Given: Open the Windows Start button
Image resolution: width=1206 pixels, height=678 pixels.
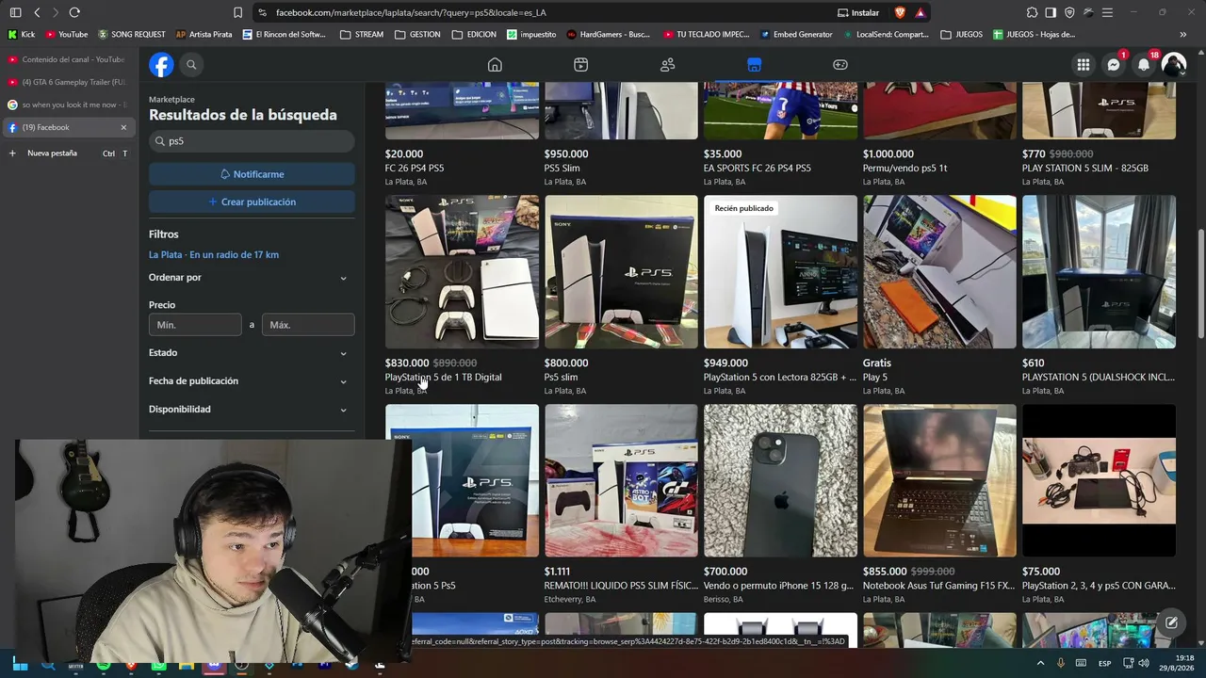Looking at the screenshot, I should (20, 665).
